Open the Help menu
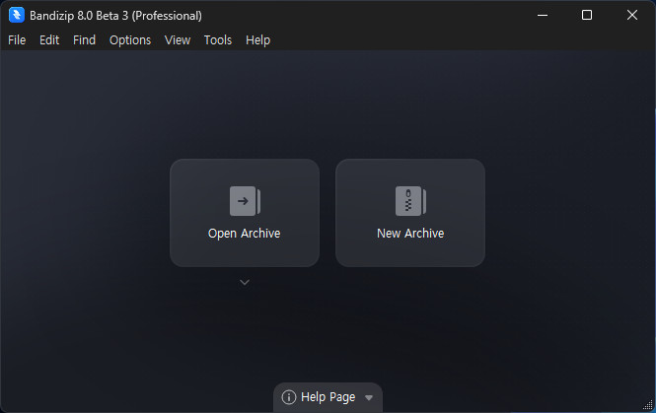This screenshot has width=656, height=413. click(257, 40)
